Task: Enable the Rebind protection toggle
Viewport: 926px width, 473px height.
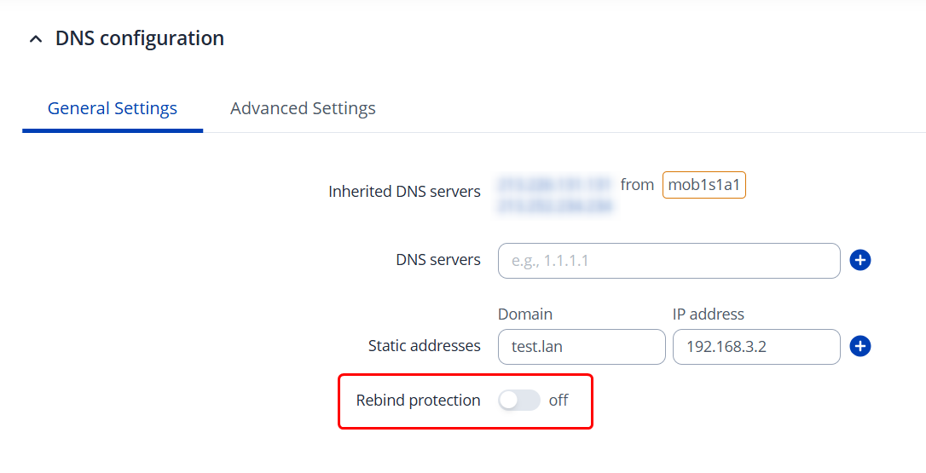Action: click(x=519, y=401)
